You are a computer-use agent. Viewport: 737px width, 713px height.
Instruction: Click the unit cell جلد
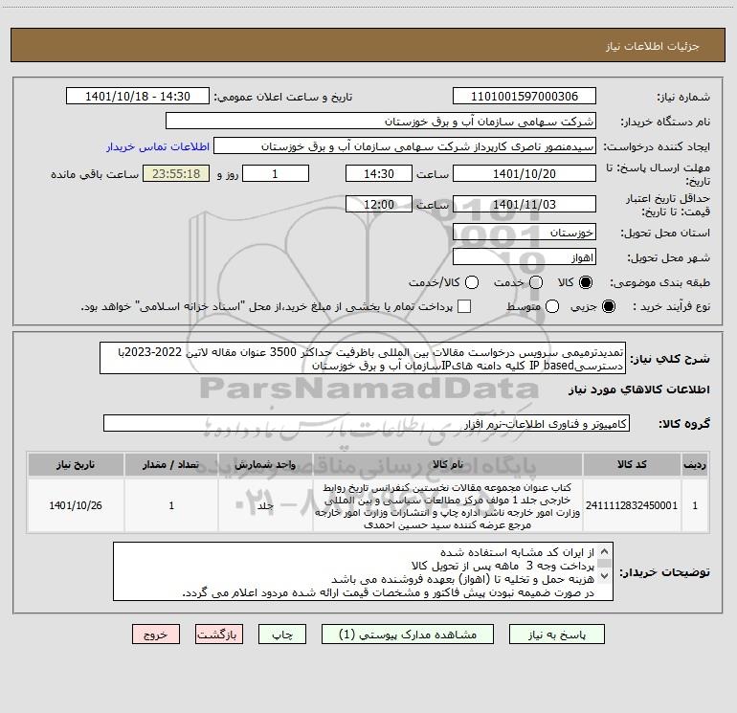(265, 505)
